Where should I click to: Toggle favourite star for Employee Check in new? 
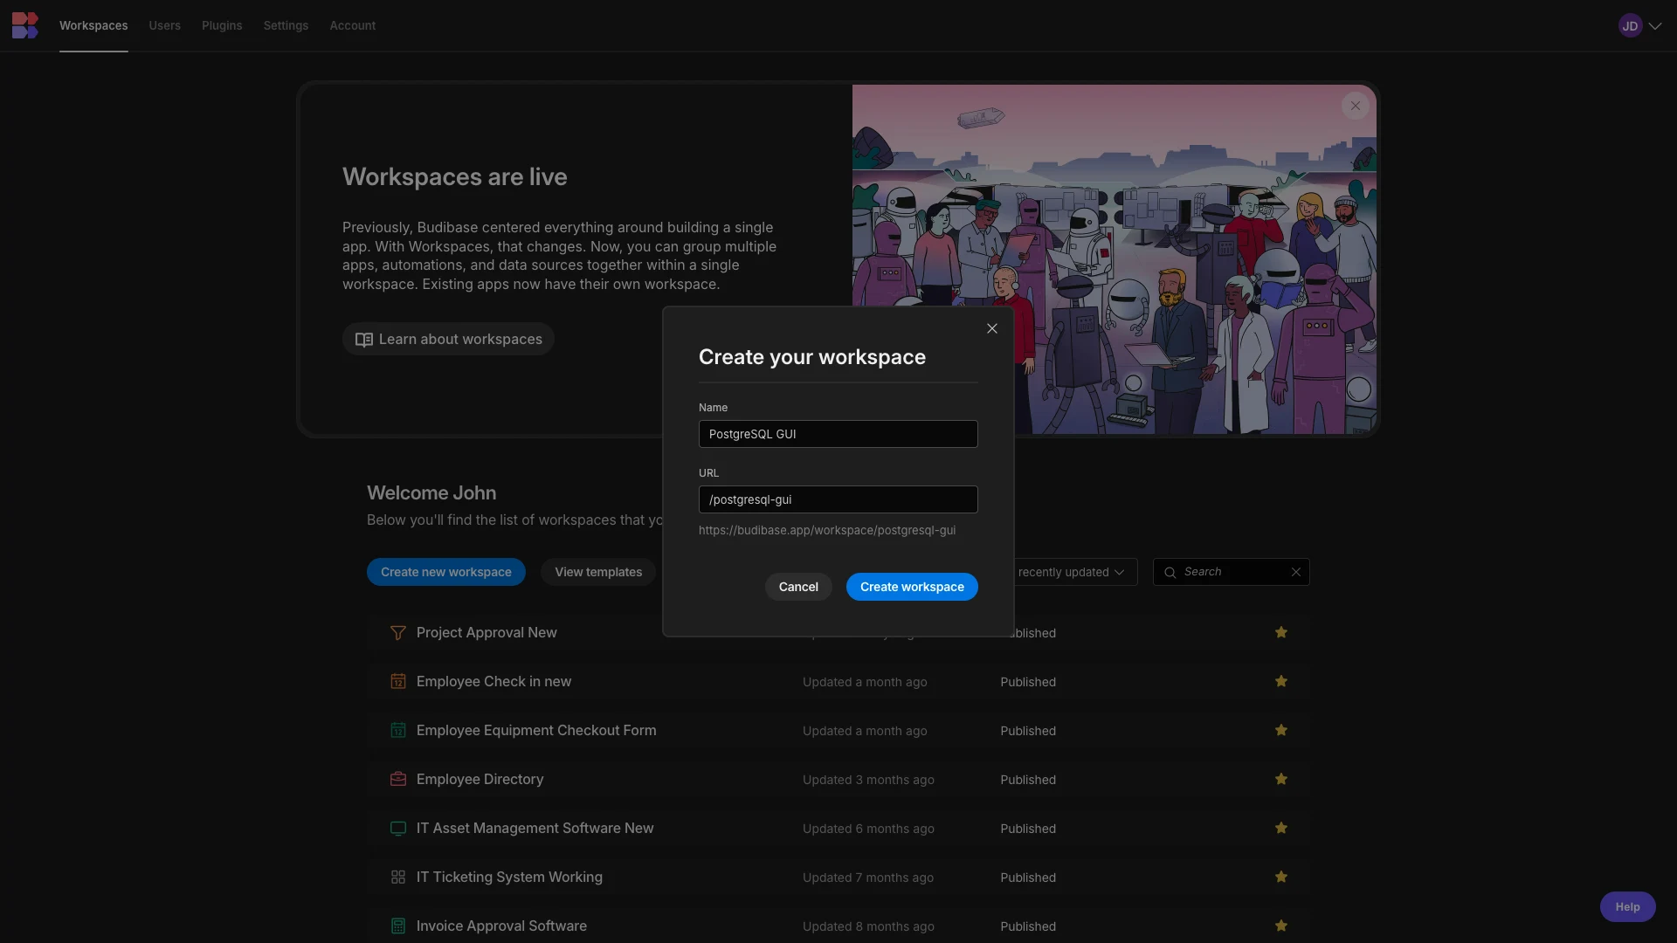pyautogui.click(x=1281, y=681)
